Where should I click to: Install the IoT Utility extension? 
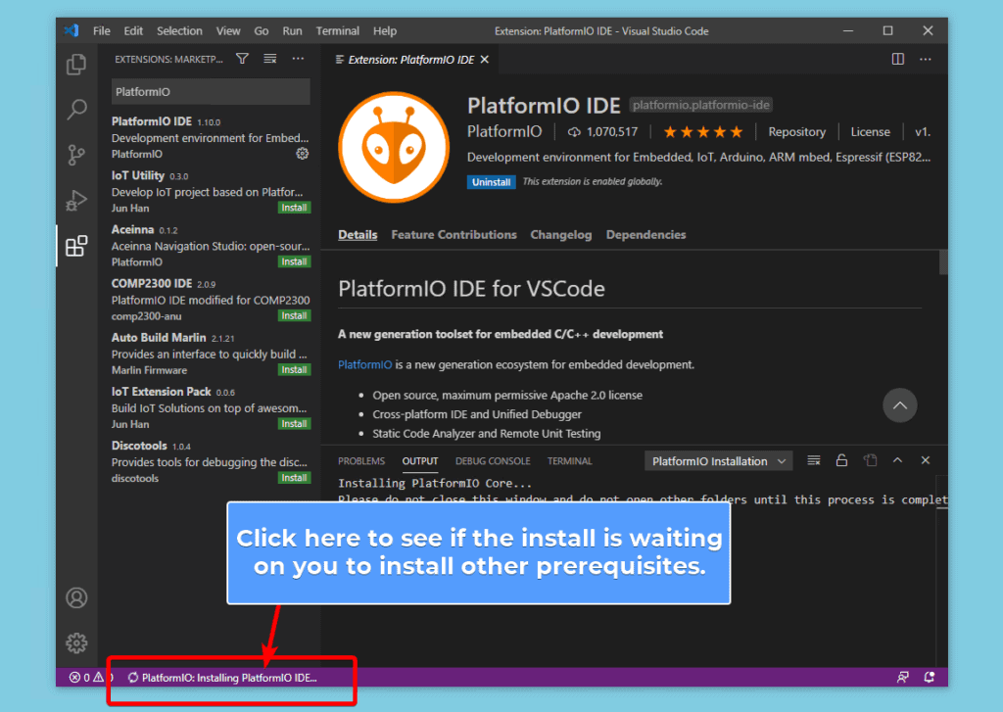(x=294, y=208)
